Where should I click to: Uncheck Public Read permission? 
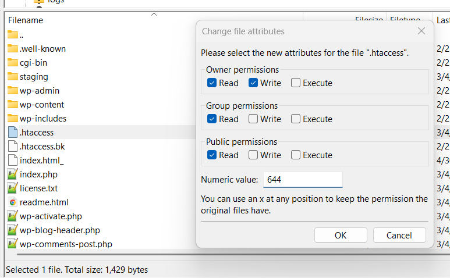212,155
